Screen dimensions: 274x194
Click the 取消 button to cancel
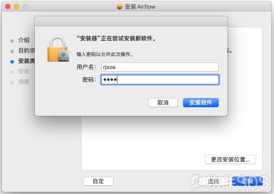163,102
